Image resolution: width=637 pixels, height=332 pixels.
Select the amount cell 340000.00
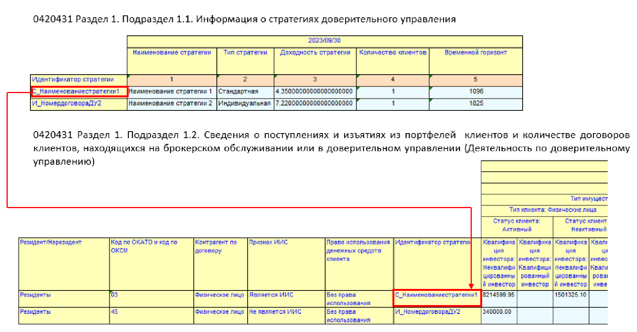[497, 312]
